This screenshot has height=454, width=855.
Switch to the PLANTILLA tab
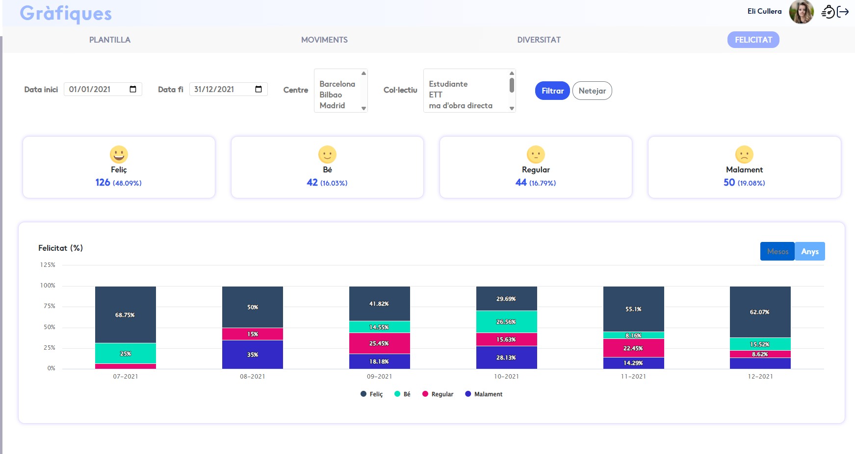pyautogui.click(x=110, y=40)
